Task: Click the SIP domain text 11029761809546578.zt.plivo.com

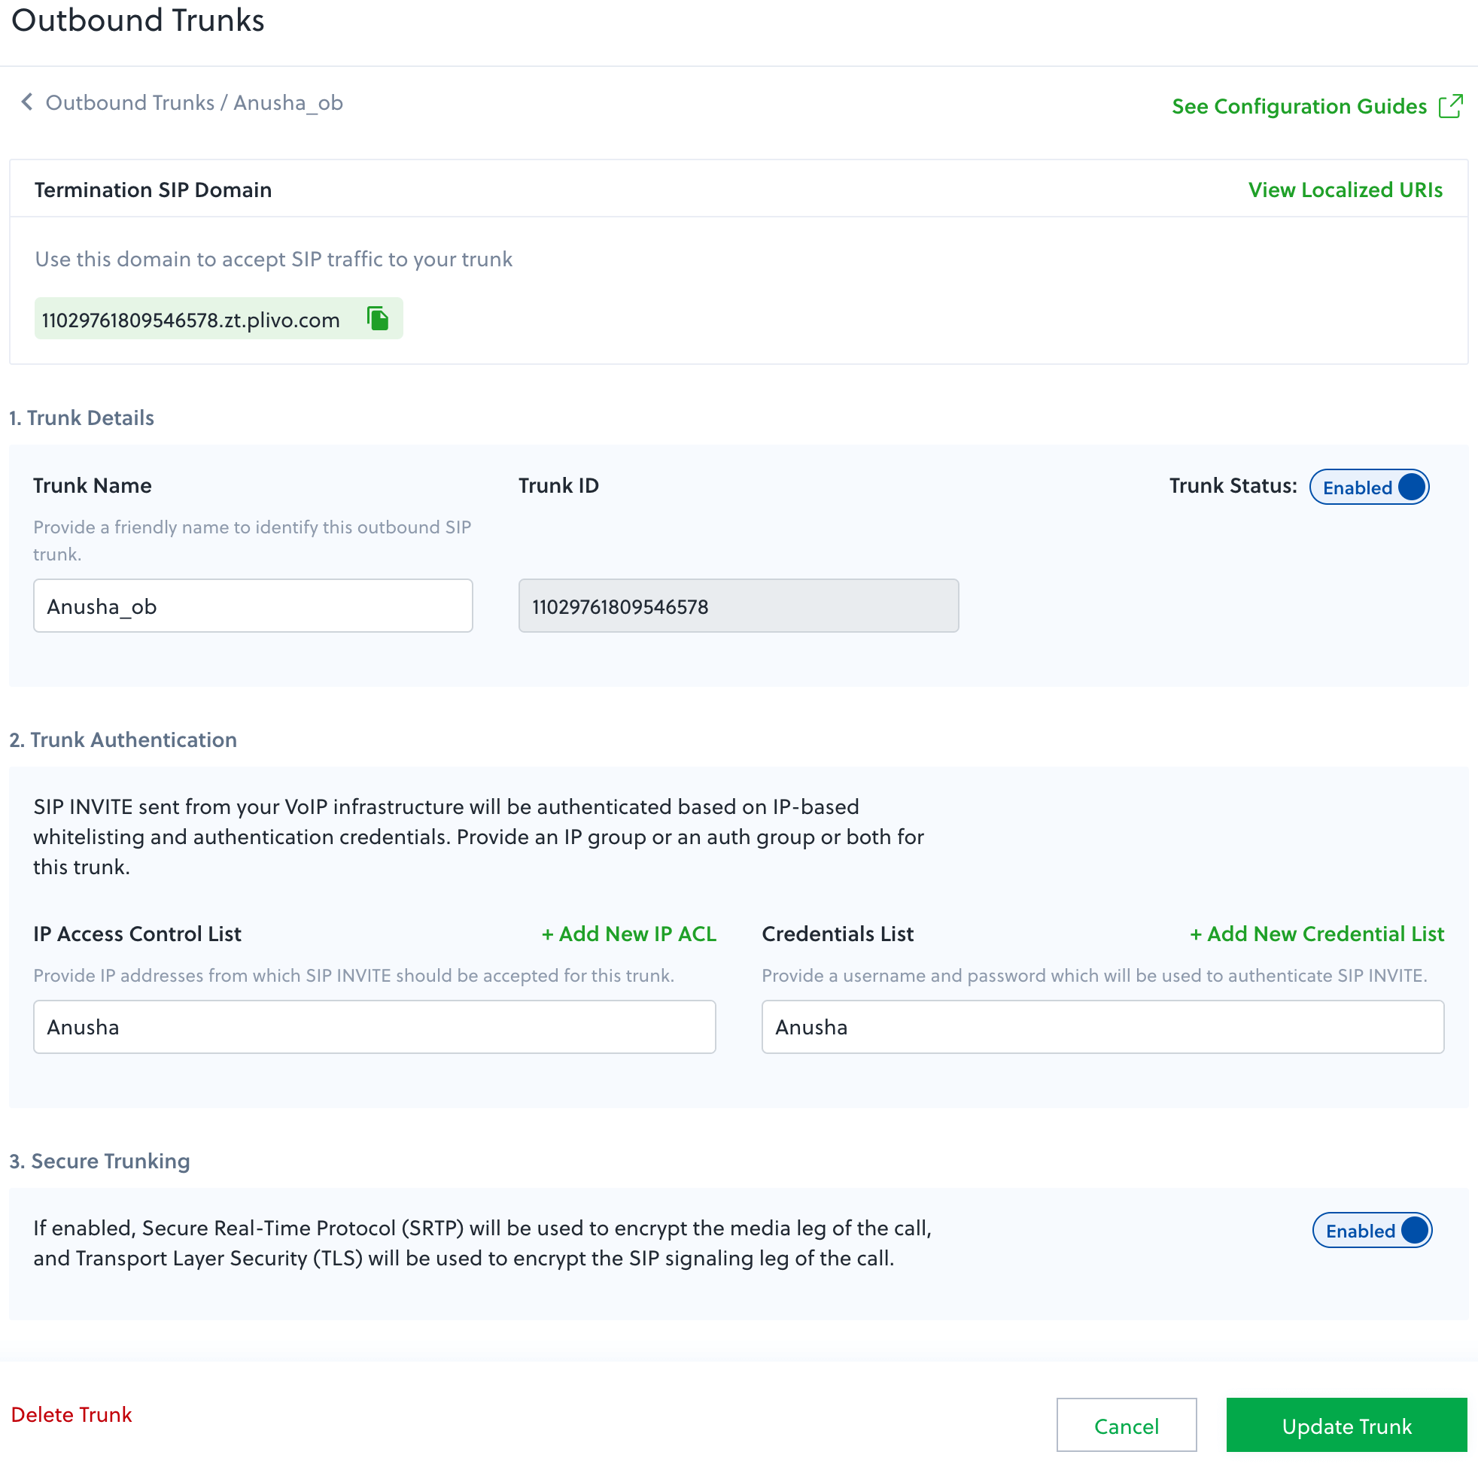Action: [190, 320]
